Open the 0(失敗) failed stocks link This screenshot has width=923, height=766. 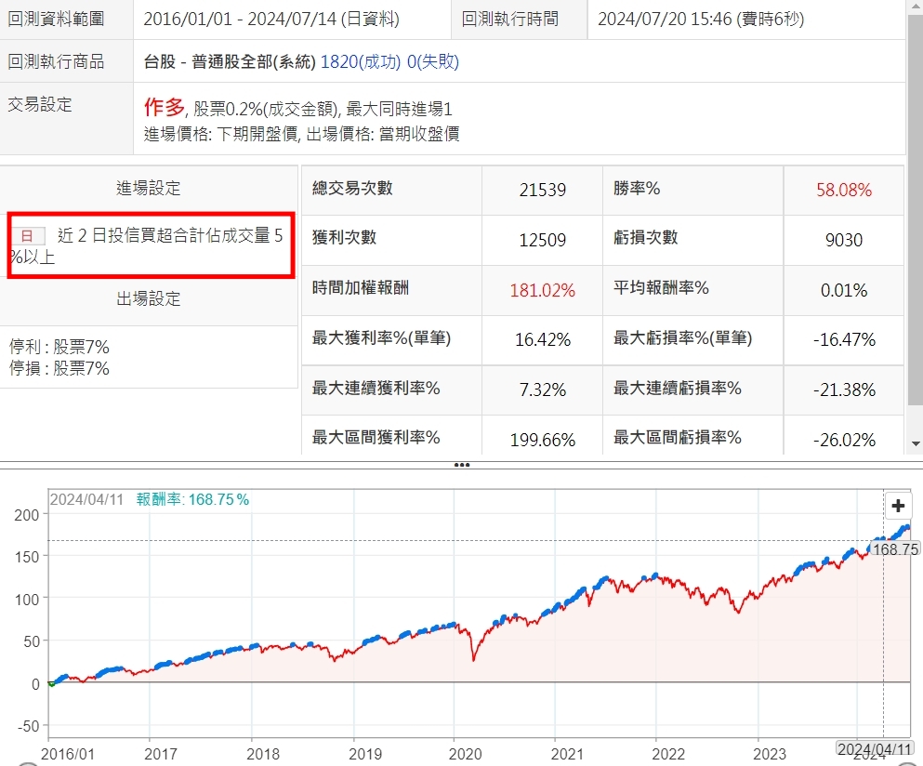click(432, 62)
